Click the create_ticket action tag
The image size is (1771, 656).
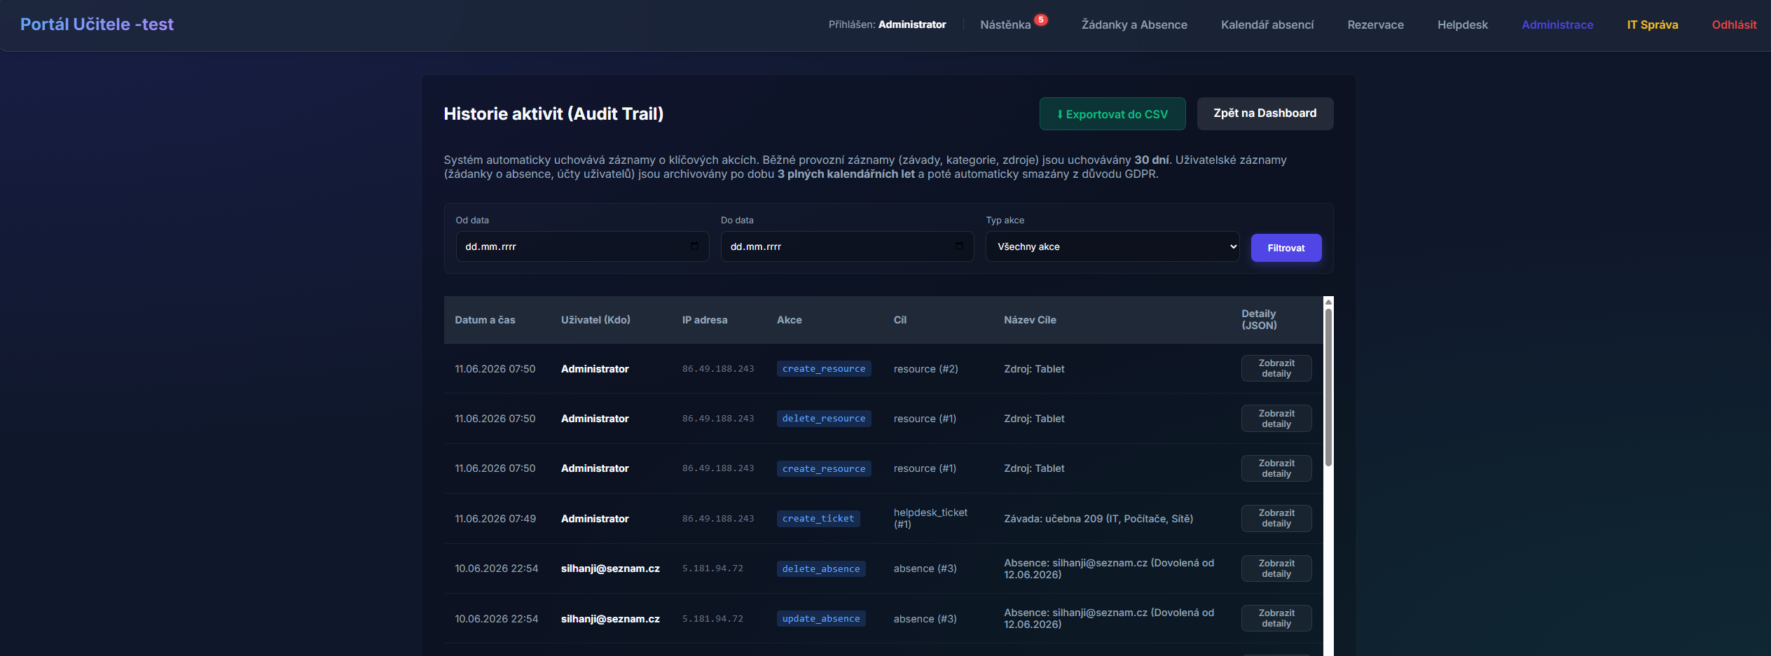818,519
